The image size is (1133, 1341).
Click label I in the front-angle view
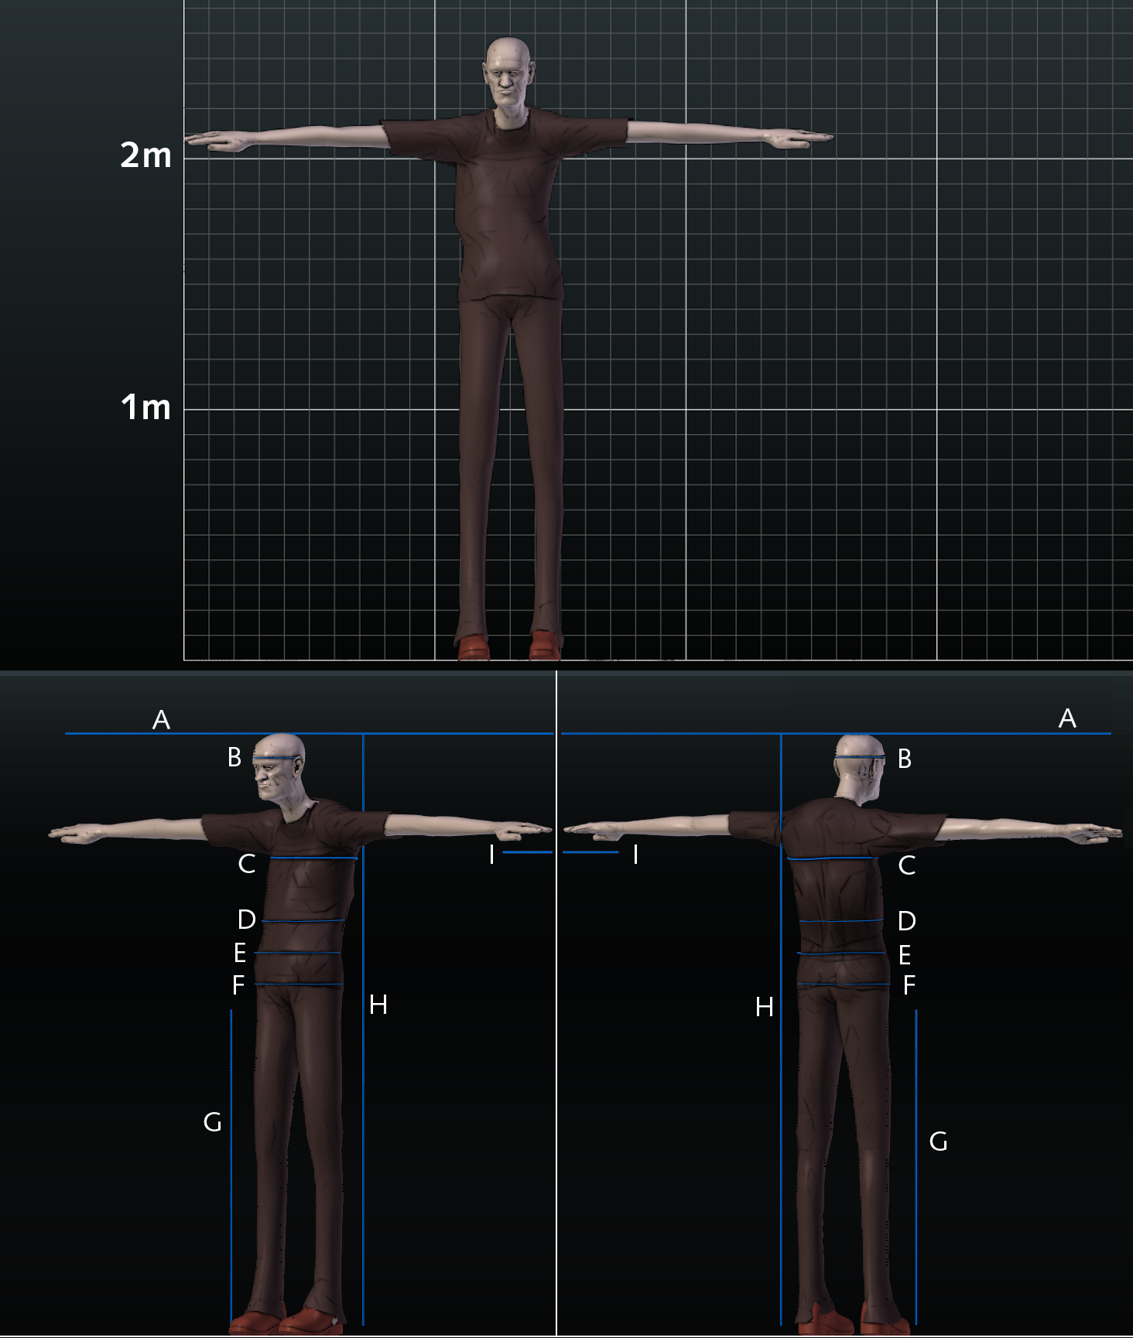pyautogui.click(x=491, y=855)
